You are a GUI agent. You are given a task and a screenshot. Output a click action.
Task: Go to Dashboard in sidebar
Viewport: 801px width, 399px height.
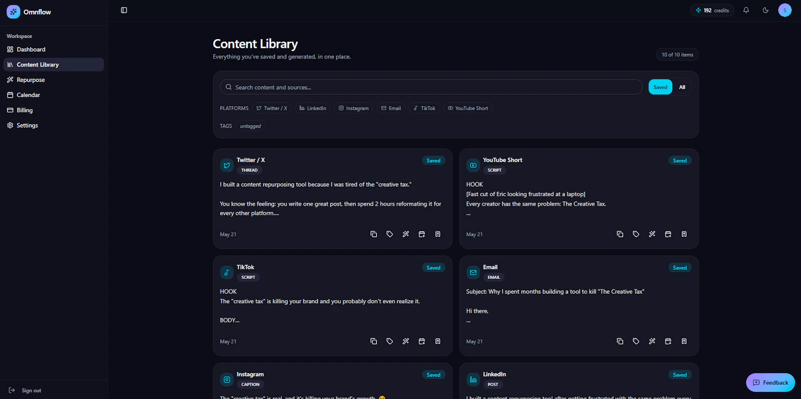54,49
